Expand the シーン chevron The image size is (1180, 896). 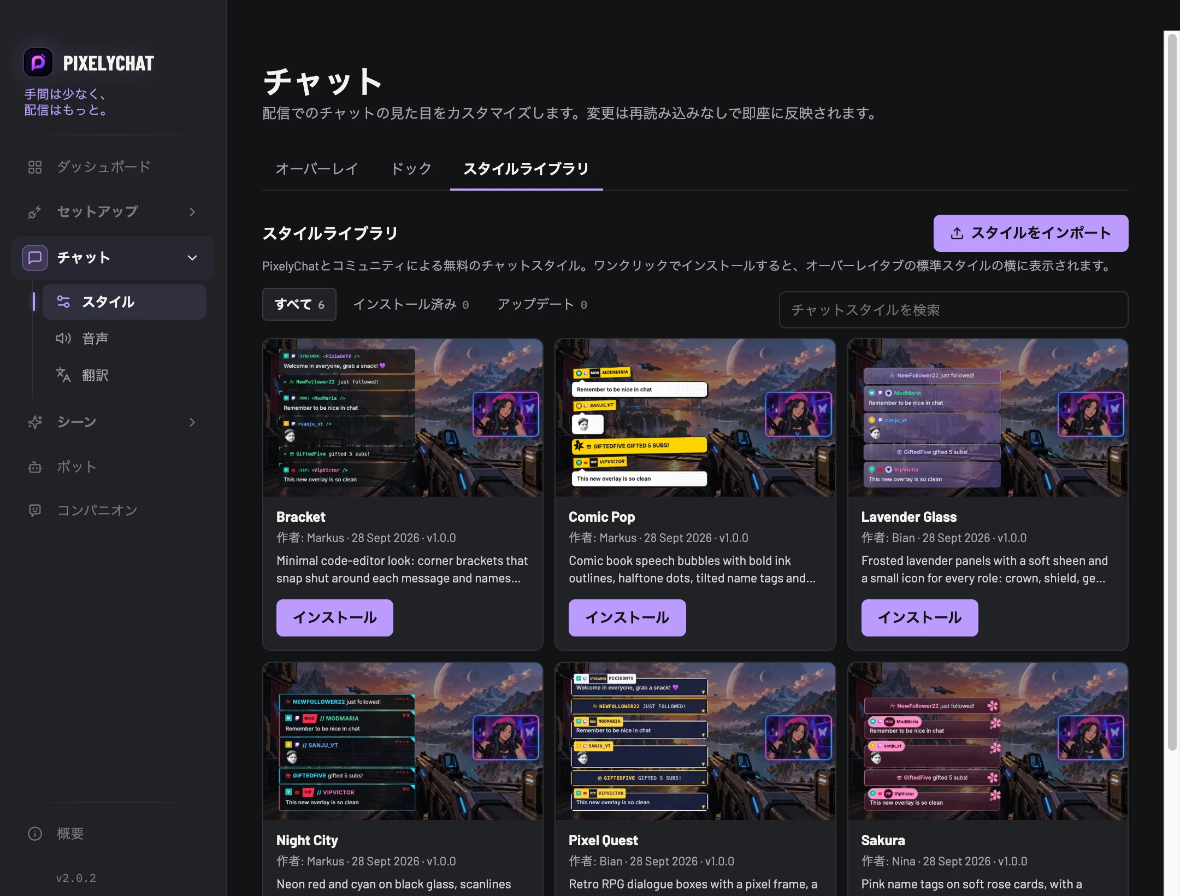(x=192, y=422)
